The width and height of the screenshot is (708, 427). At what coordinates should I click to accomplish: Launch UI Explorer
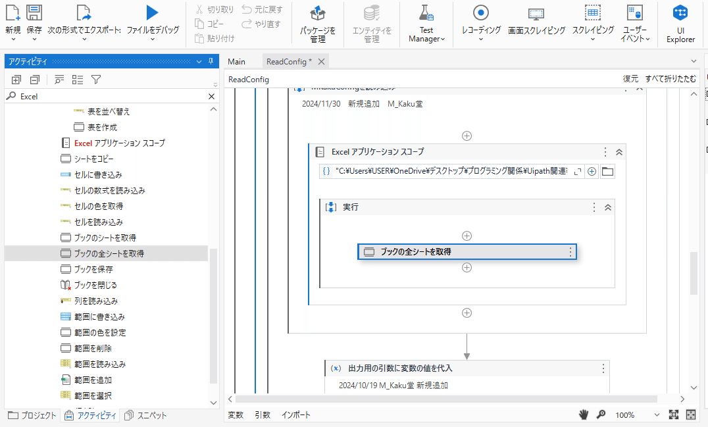click(680, 24)
